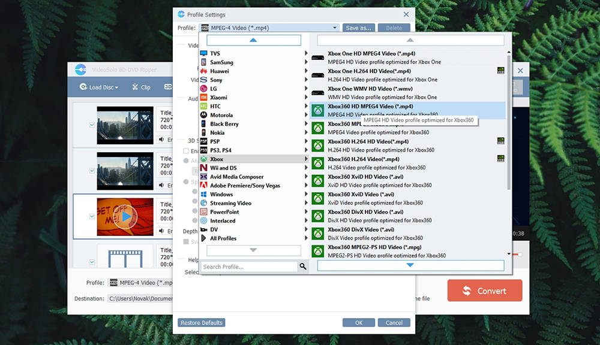The width and height of the screenshot is (600, 345).
Task: Click the HTC logo icon
Action: pyautogui.click(x=203, y=106)
